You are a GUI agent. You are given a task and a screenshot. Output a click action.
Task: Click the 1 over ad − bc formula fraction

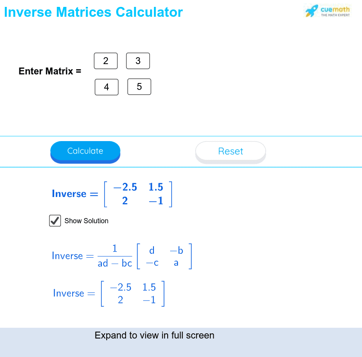tap(115, 256)
